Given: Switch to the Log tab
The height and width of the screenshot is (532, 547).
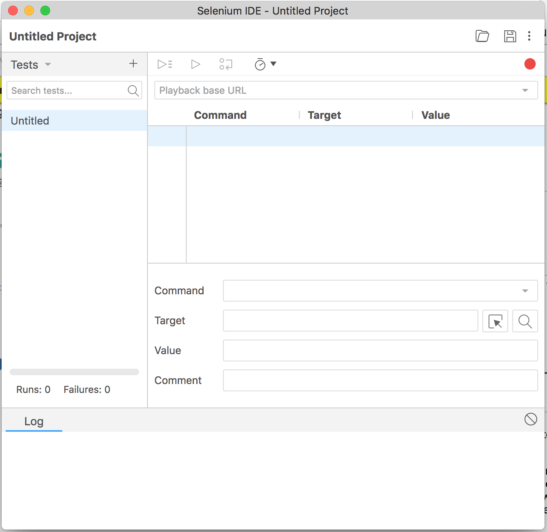Looking at the screenshot, I should [34, 421].
